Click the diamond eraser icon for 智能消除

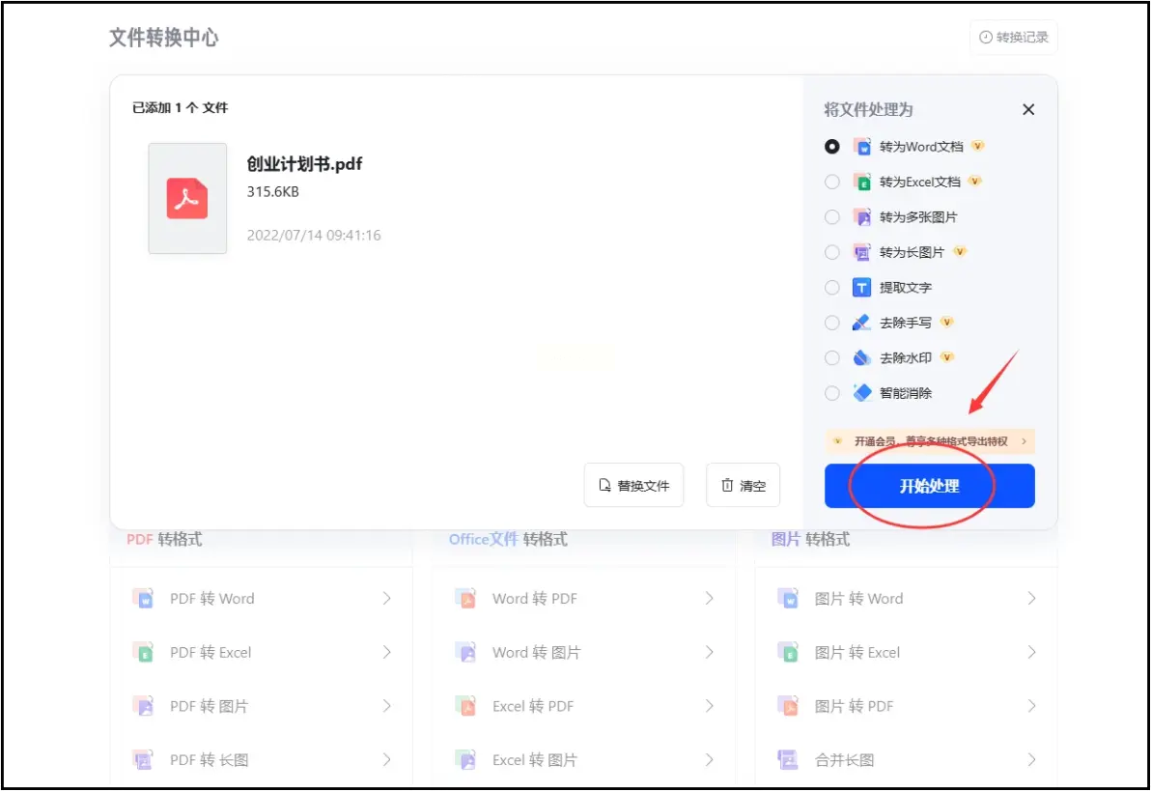click(x=861, y=393)
